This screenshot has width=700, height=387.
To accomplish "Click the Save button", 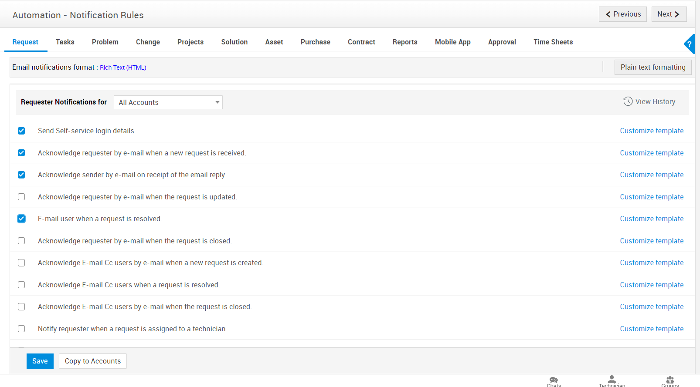I will [40, 361].
